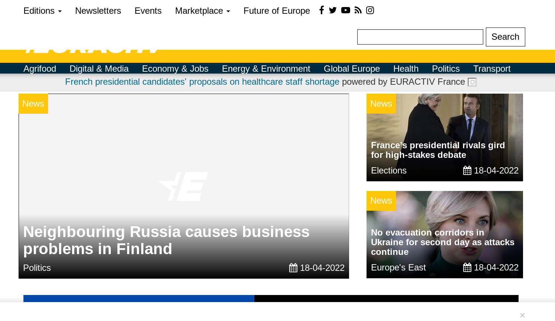
Task: Open EURACTIV's Facebook page
Action: tap(322, 10)
